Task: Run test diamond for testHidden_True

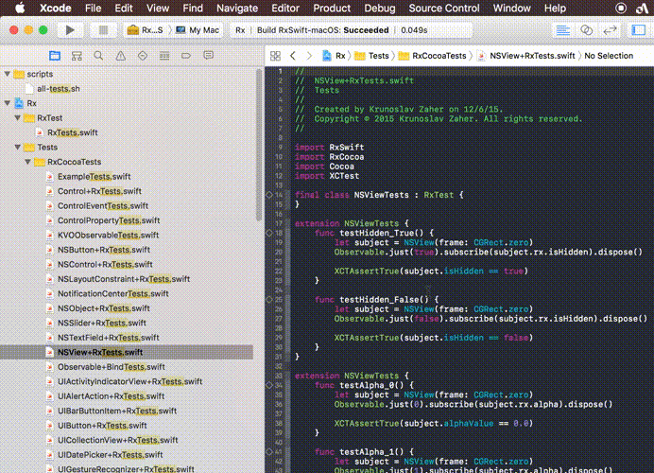Action: 269,233
